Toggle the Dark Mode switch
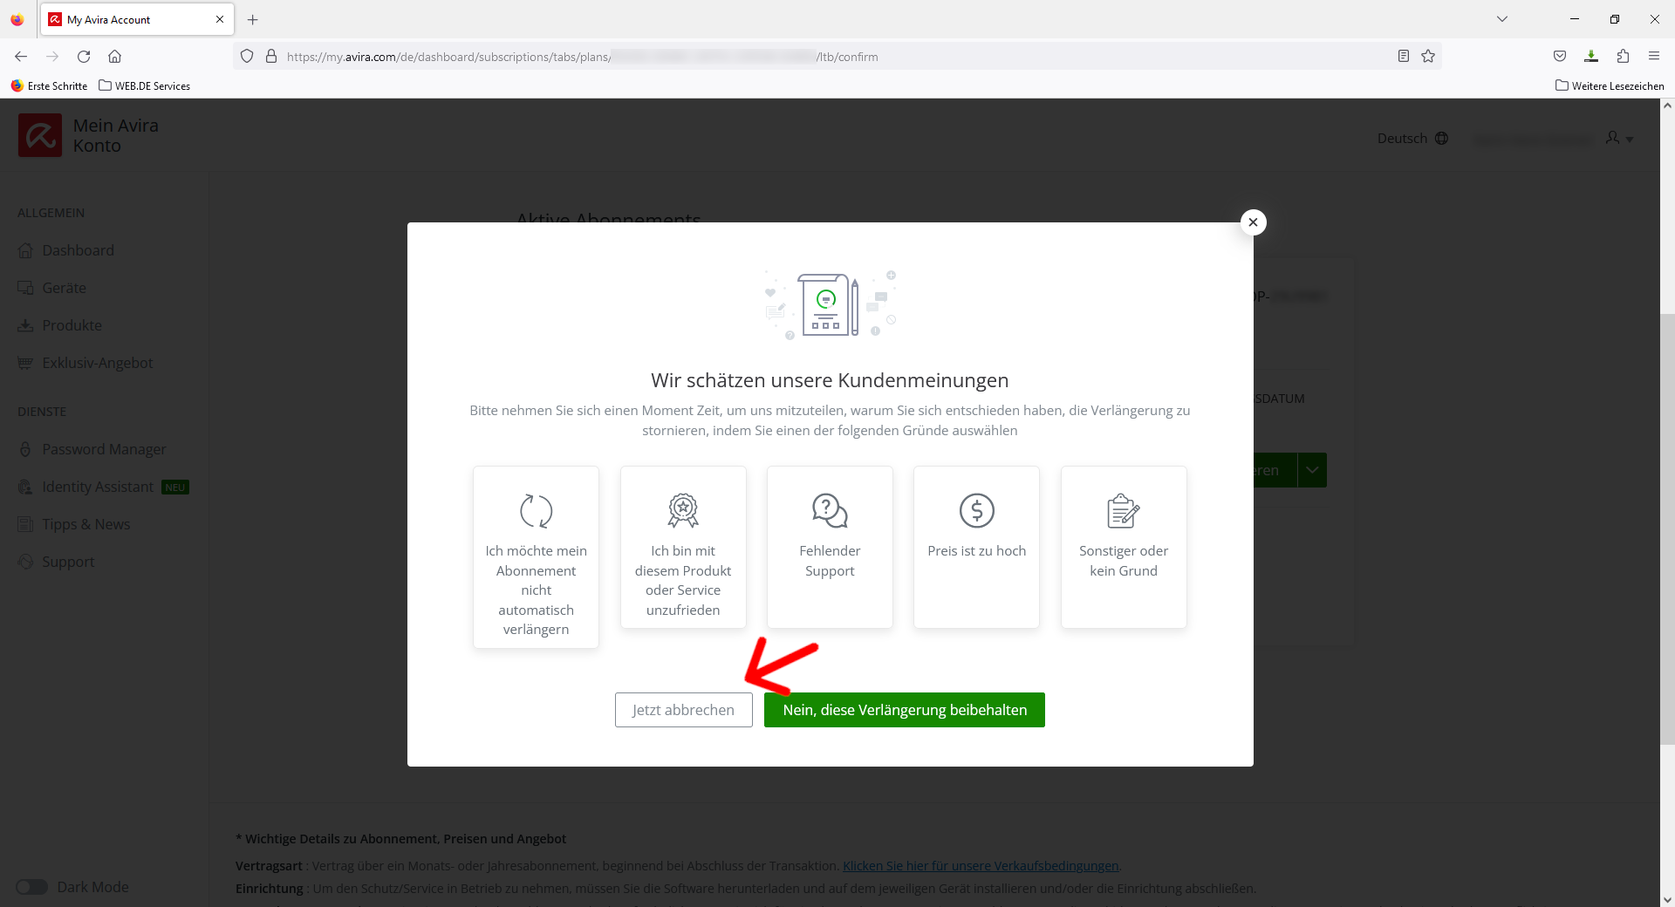 (31, 887)
